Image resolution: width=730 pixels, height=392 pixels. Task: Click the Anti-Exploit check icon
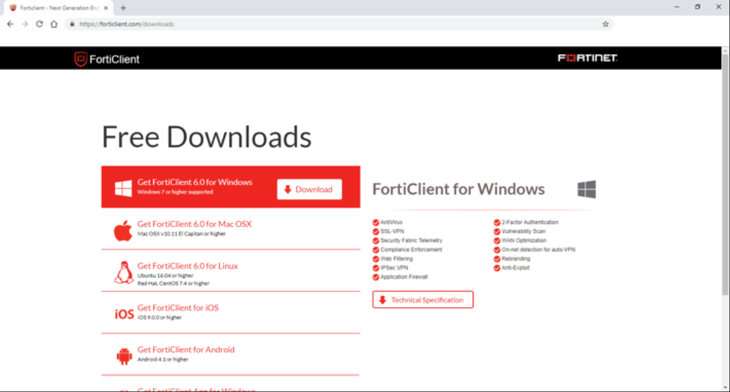click(497, 268)
